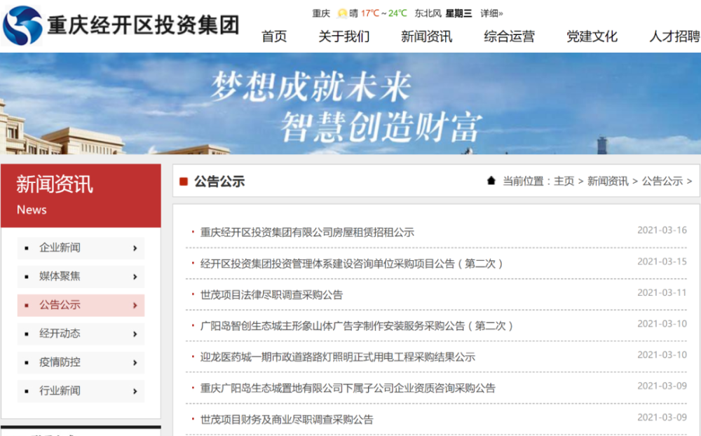Screen dimensions: 701x436
Task: Expand the 经开动态 arrow
Action: tap(135, 334)
